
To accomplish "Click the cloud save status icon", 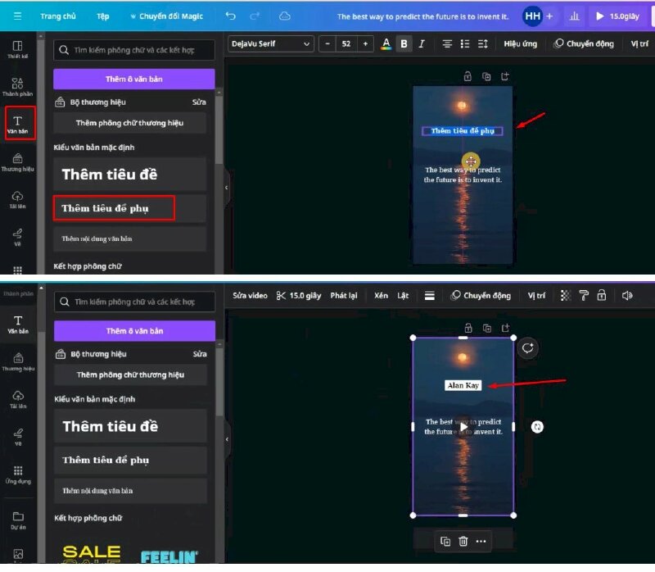I will [284, 16].
